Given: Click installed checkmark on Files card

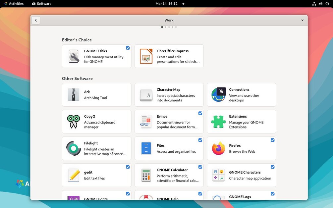Looking at the screenshot, I should coord(200,140).
